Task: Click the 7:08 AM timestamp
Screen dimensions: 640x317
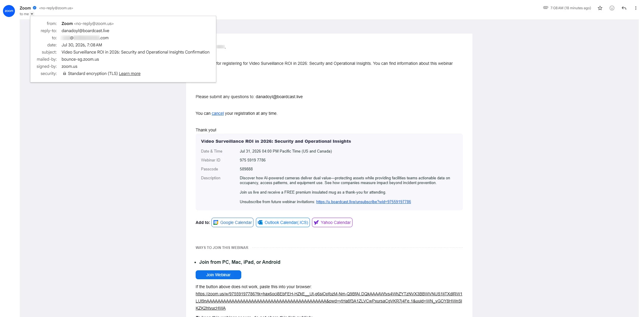Action: (x=571, y=8)
